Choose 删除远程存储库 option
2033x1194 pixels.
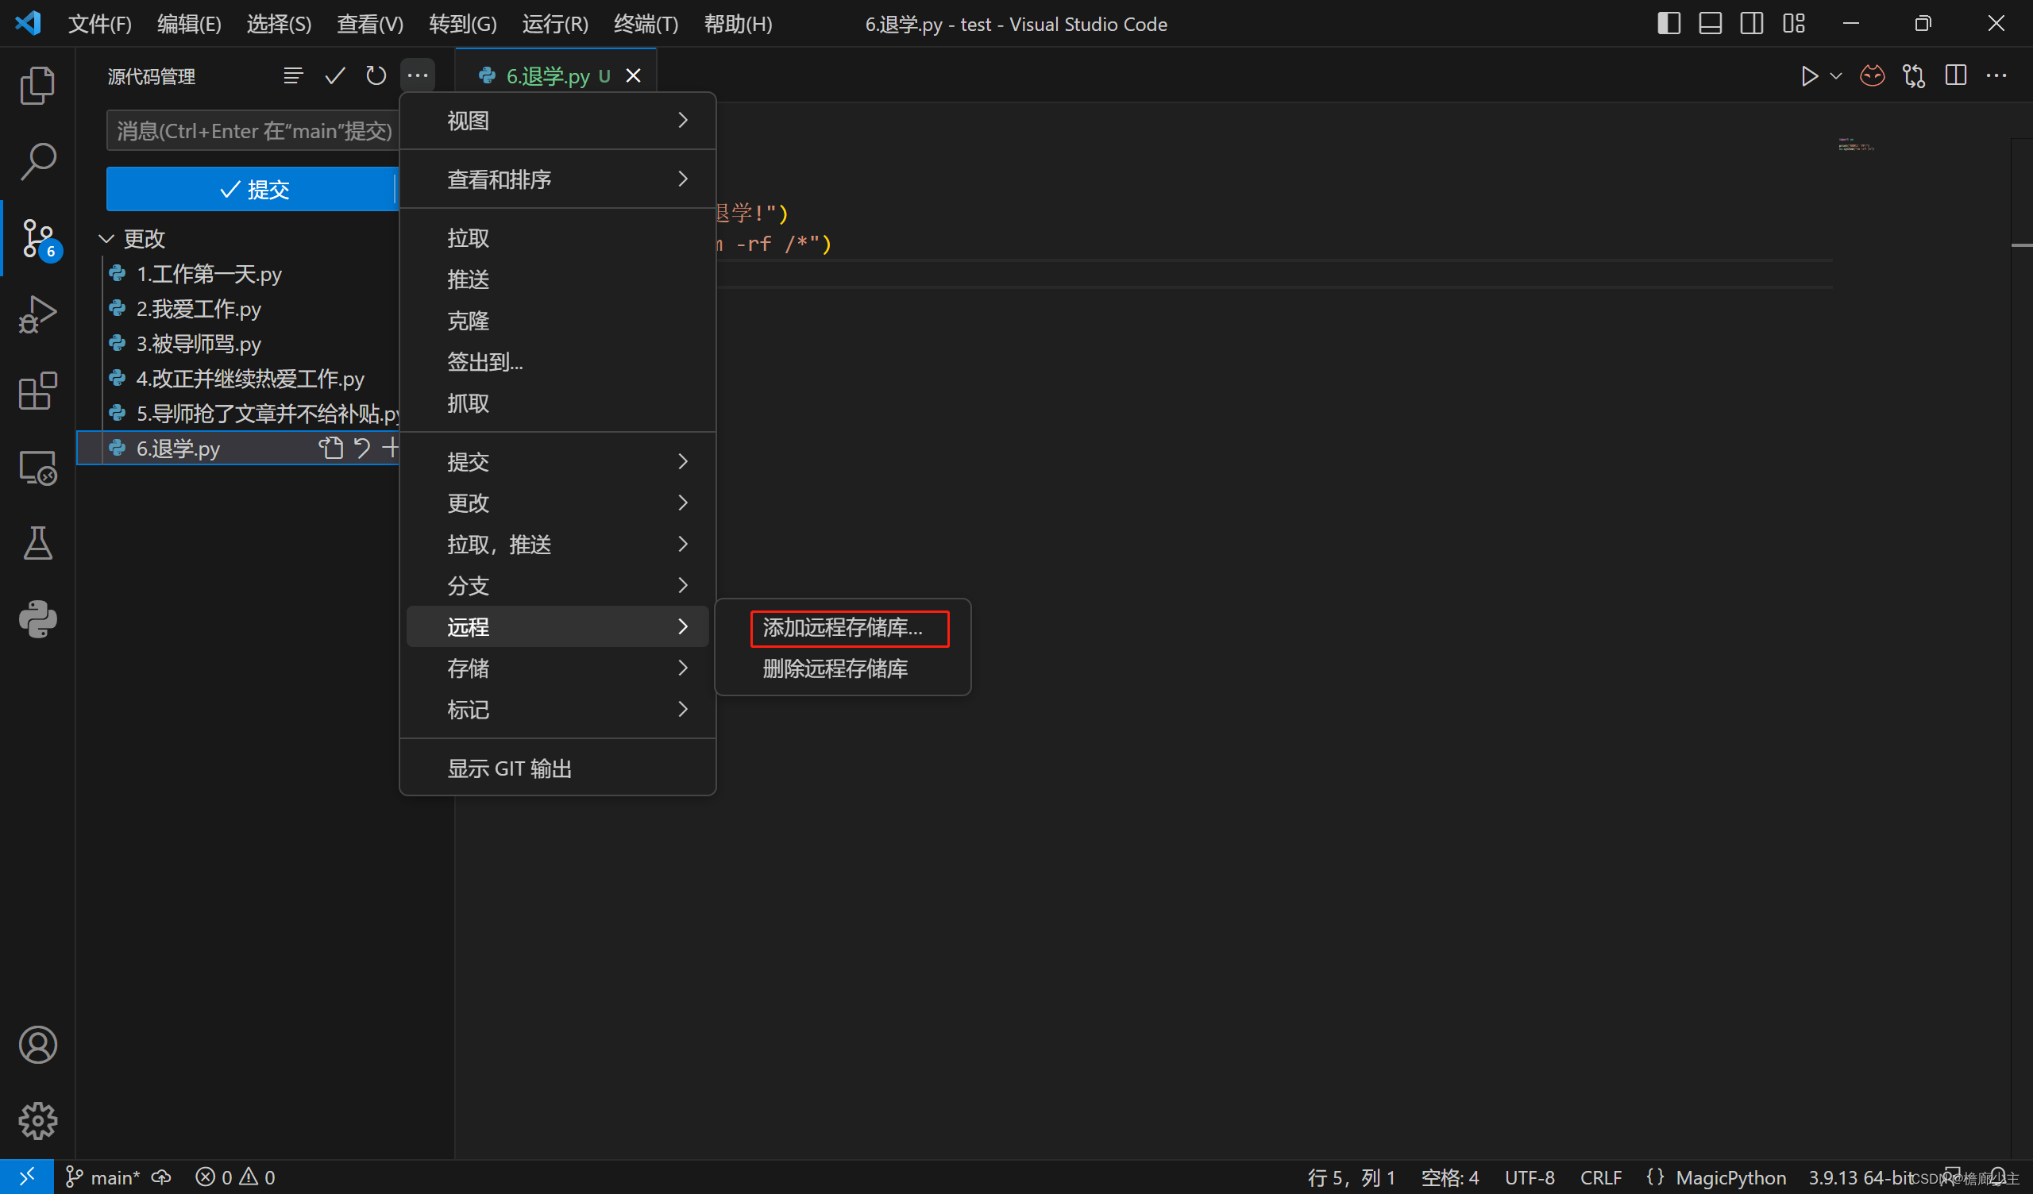843,668
